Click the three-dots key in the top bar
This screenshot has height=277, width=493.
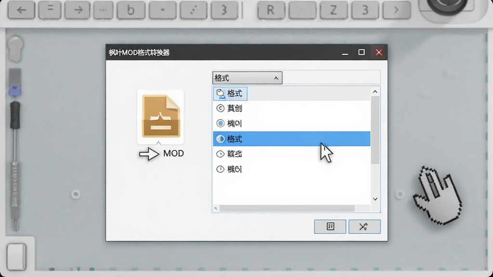click(x=103, y=10)
